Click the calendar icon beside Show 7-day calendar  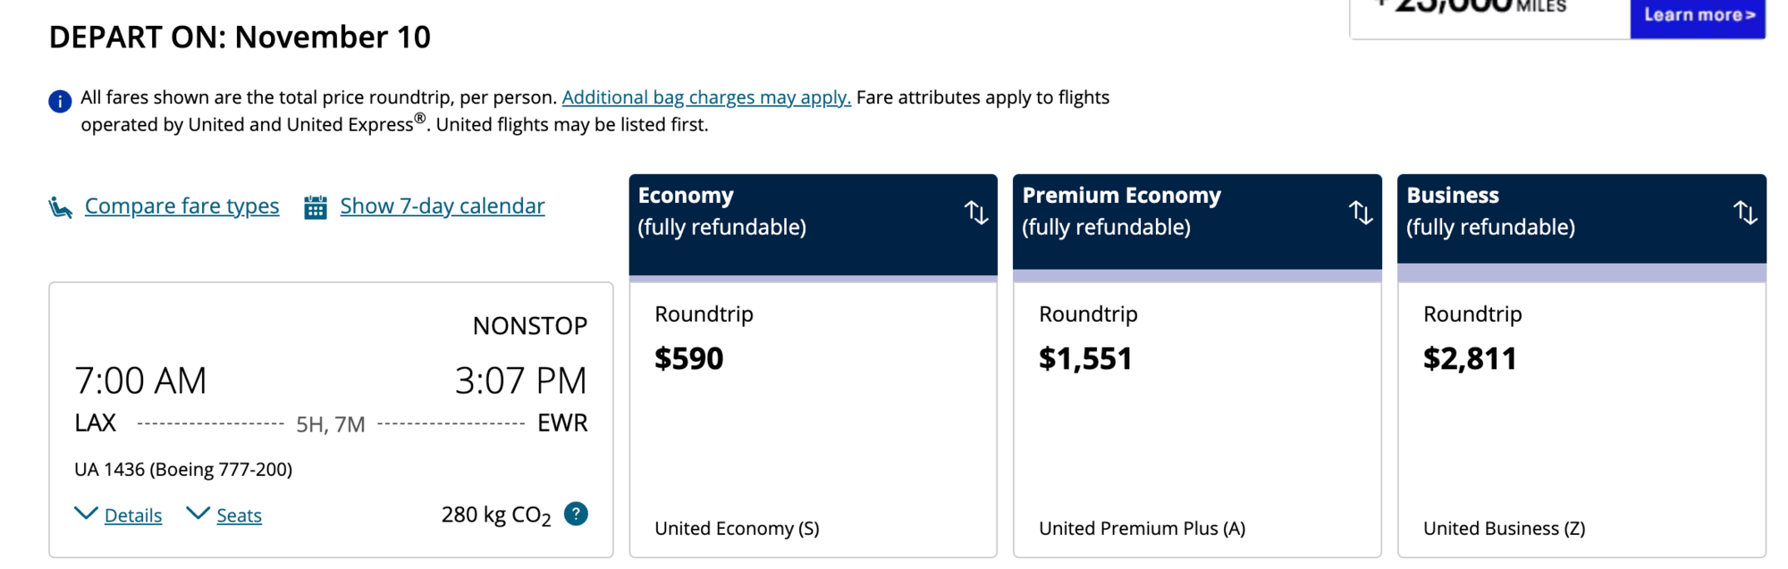(316, 207)
